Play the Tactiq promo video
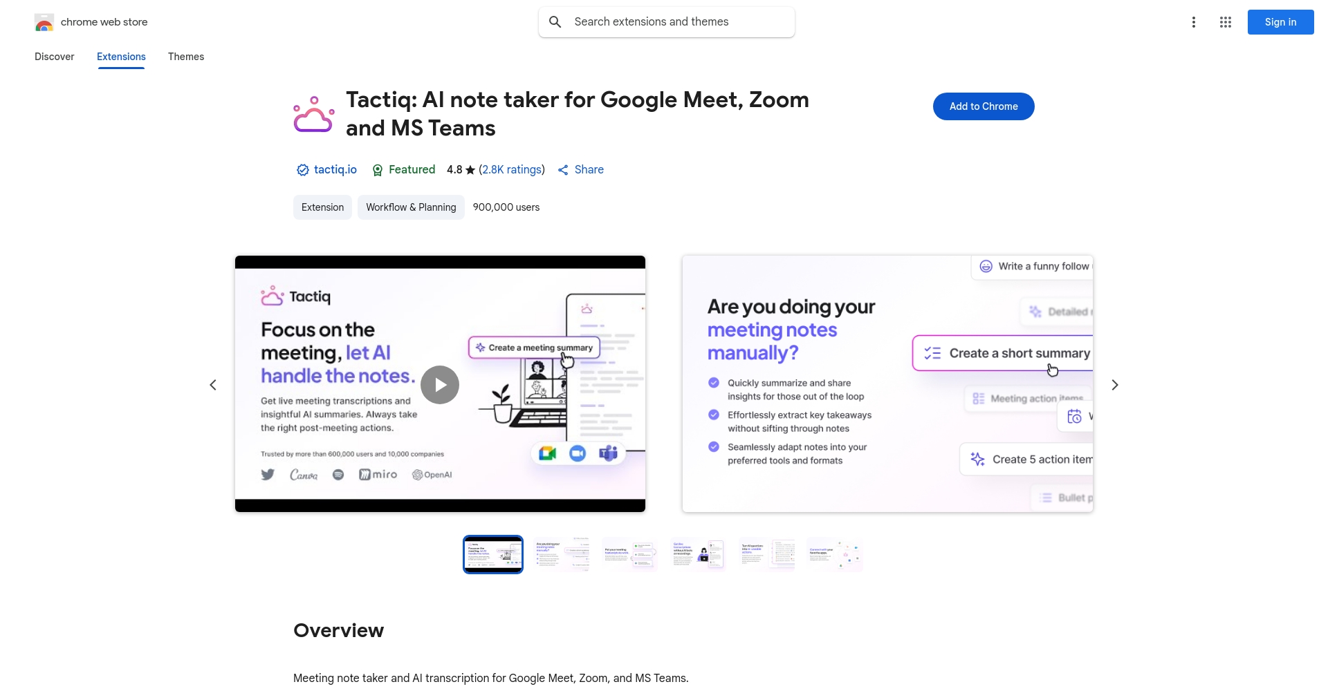 [440, 385]
